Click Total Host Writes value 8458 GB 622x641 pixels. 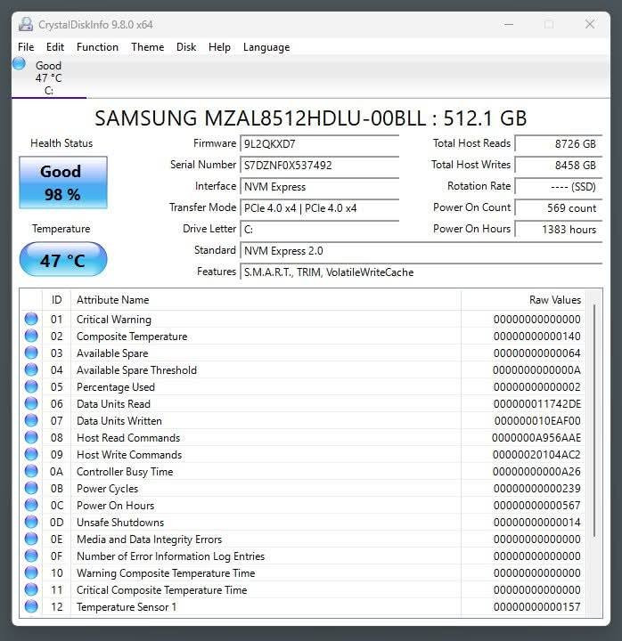(559, 166)
